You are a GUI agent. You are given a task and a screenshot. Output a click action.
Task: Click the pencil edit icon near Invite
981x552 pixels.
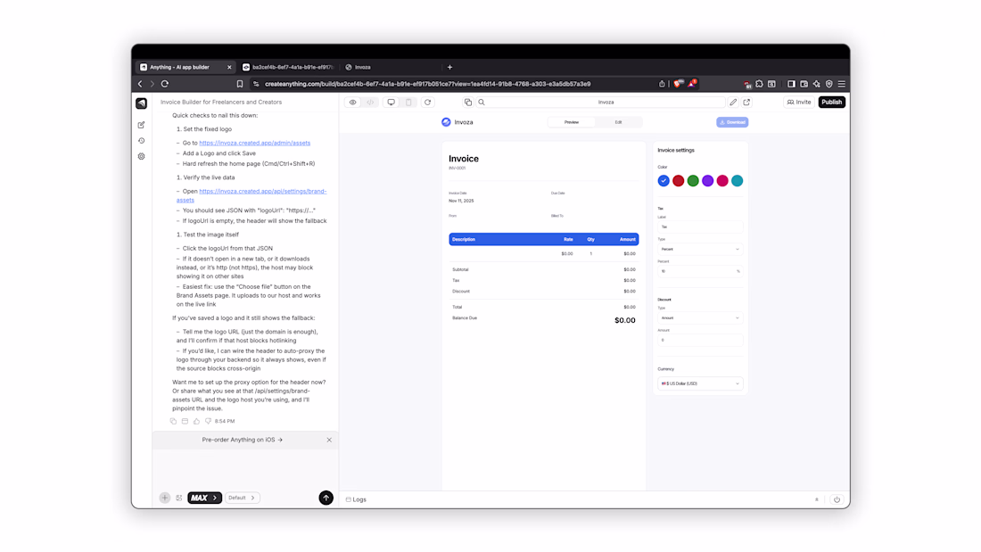[x=733, y=102]
